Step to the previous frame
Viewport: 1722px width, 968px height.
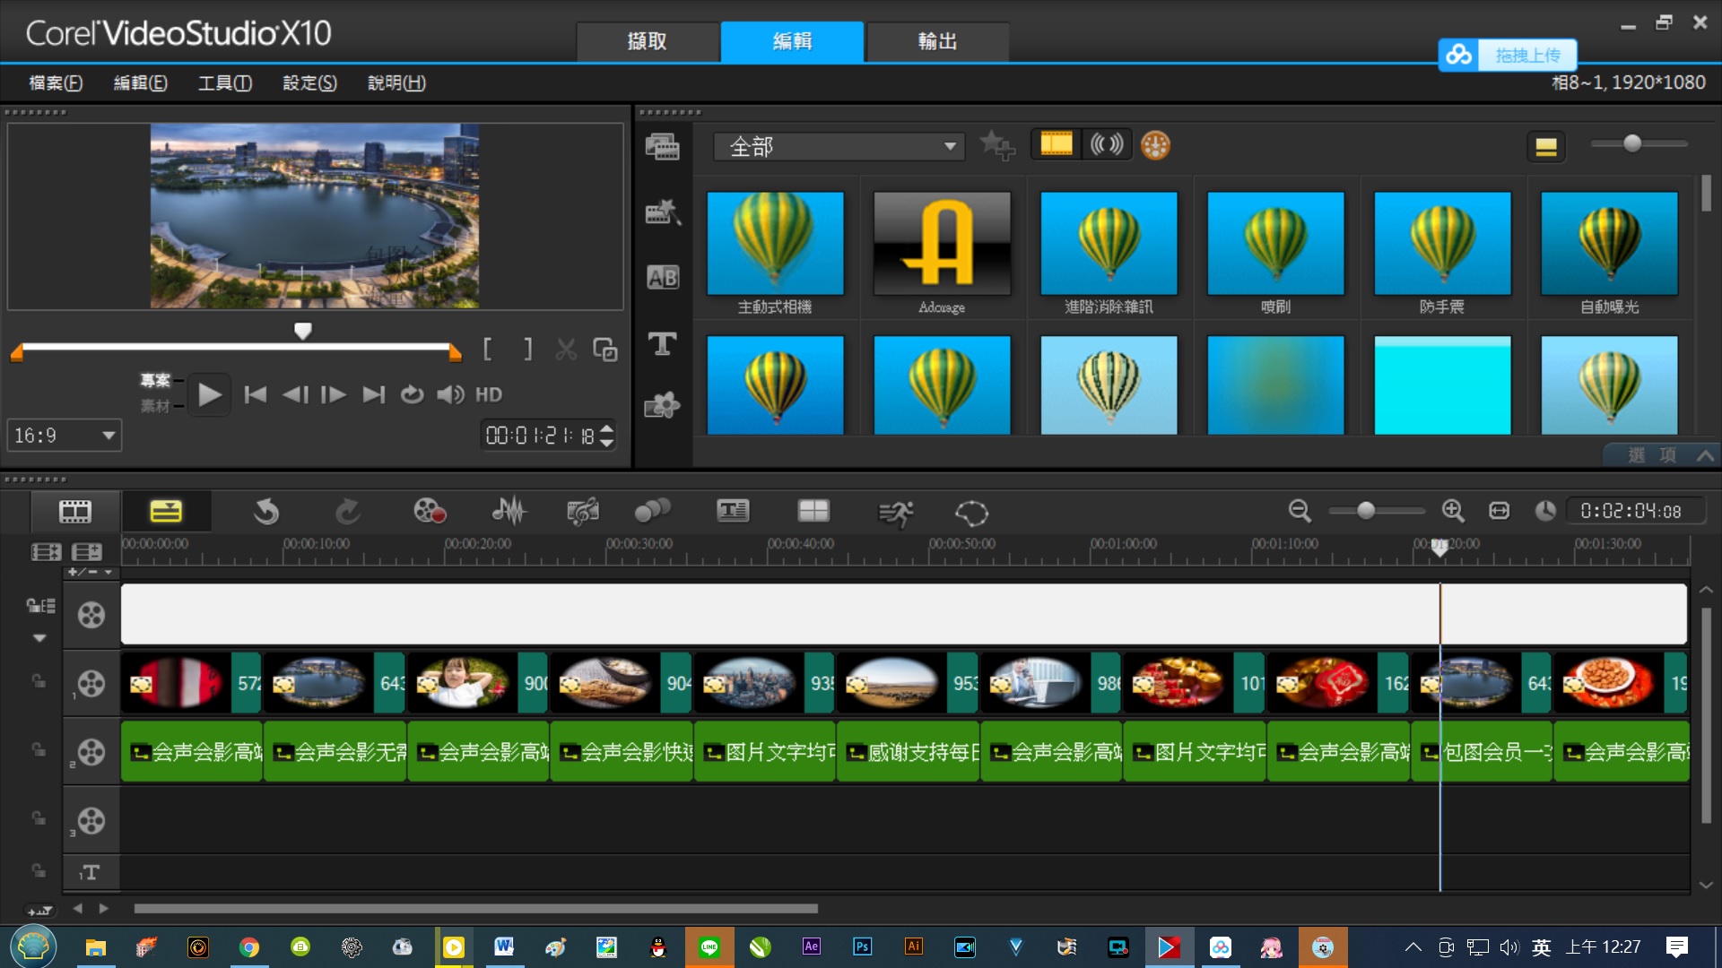click(x=295, y=394)
